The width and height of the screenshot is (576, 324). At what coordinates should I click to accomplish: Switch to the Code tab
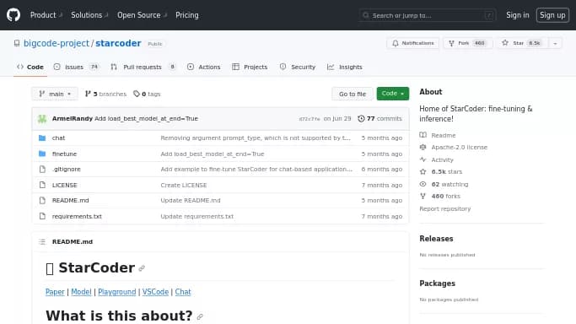[x=30, y=67]
